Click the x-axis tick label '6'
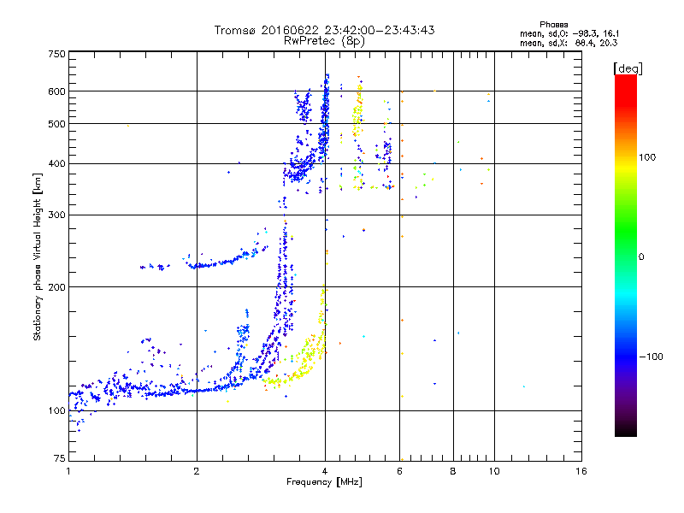 click(399, 471)
